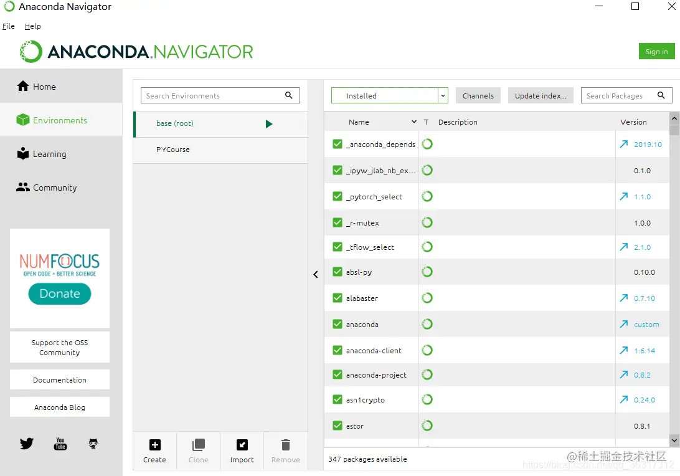The height and width of the screenshot is (476, 680).
Task: Click the Search Packages magnifier icon
Action: [661, 95]
